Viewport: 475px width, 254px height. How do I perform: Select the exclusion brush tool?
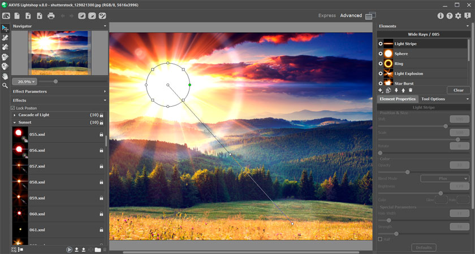coord(5,57)
